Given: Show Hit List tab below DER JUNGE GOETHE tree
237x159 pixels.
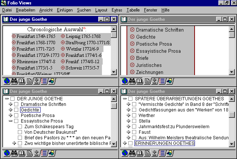Looking at the screenshot, I should point(44,153).
